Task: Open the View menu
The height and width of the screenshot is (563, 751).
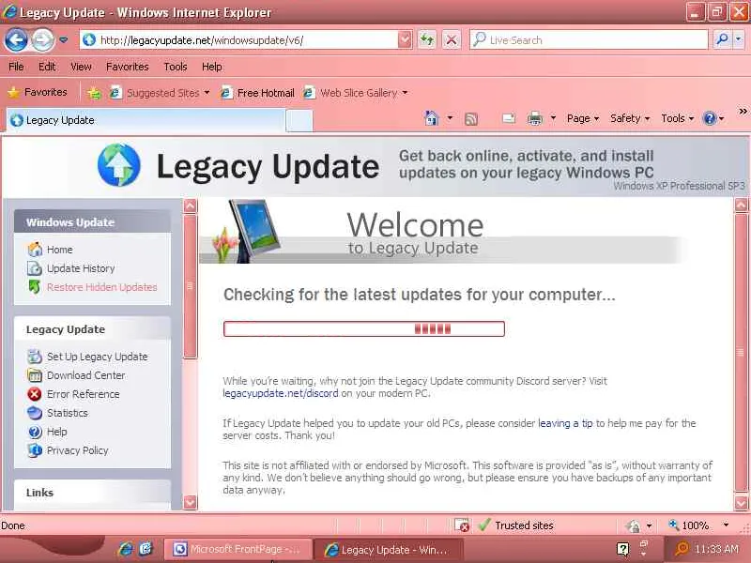Action: pos(81,67)
